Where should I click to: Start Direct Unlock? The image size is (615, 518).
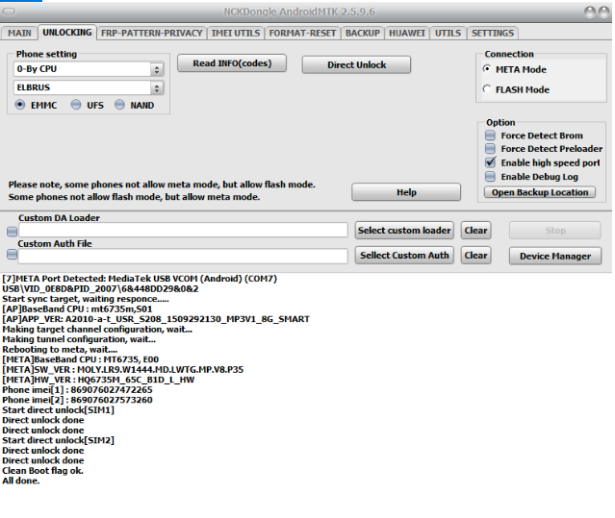click(356, 65)
